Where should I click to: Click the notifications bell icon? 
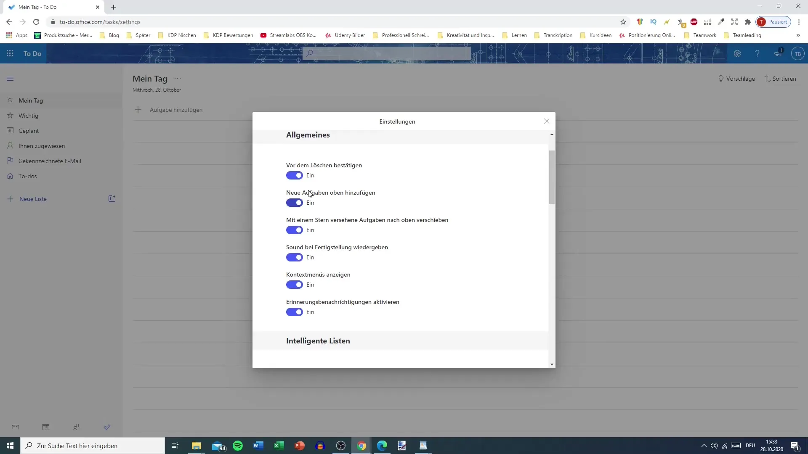tap(777, 53)
